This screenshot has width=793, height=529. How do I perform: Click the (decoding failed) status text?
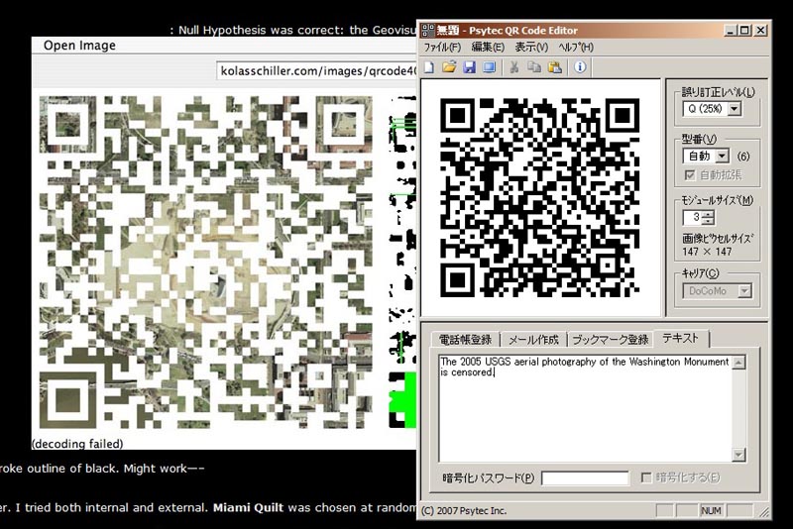77,444
